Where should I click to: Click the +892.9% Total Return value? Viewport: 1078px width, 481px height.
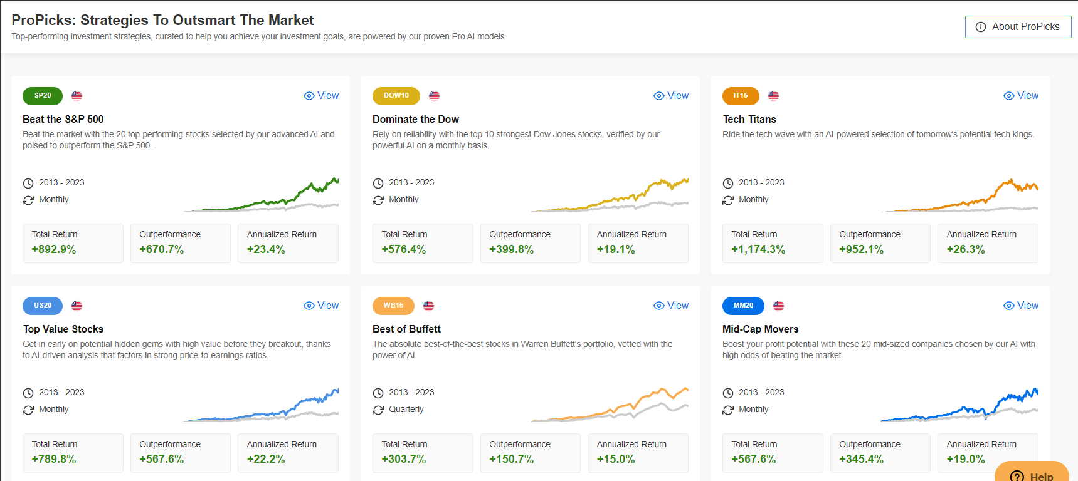[x=54, y=249]
